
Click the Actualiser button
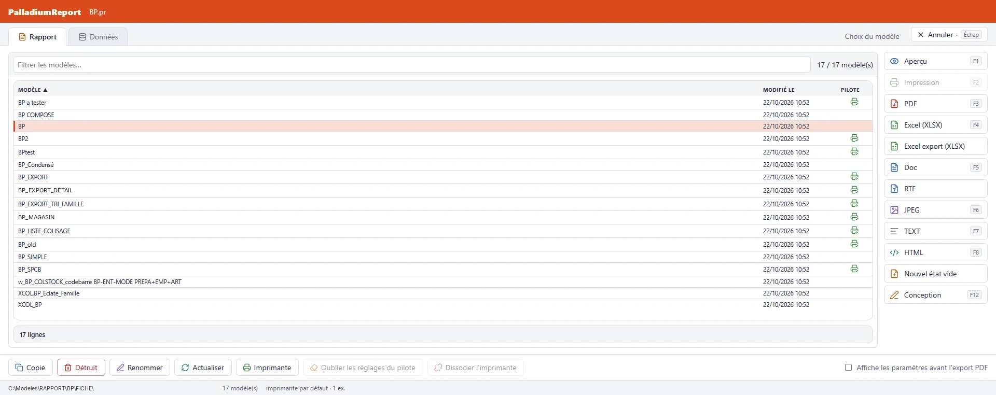[x=203, y=368]
